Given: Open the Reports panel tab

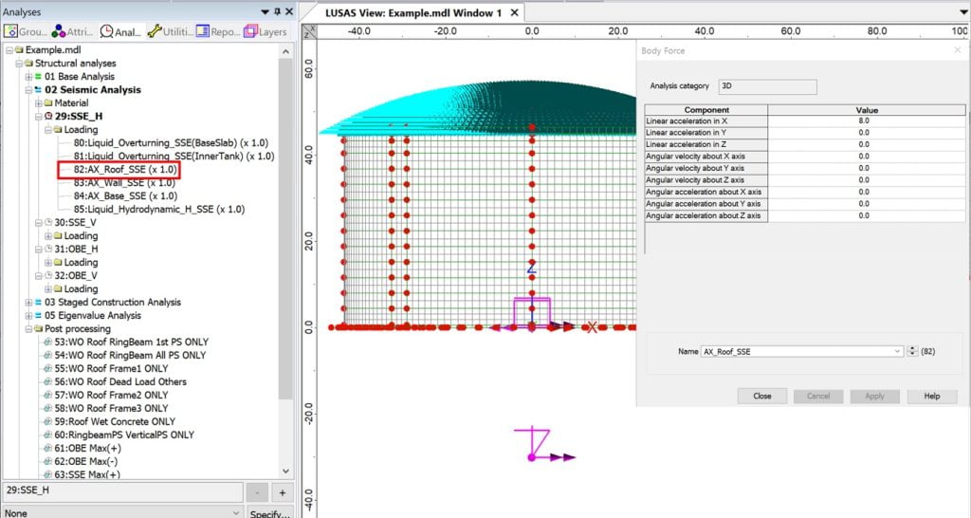Looking at the screenshot, I should pyautogui.click(x=217, y=31).
